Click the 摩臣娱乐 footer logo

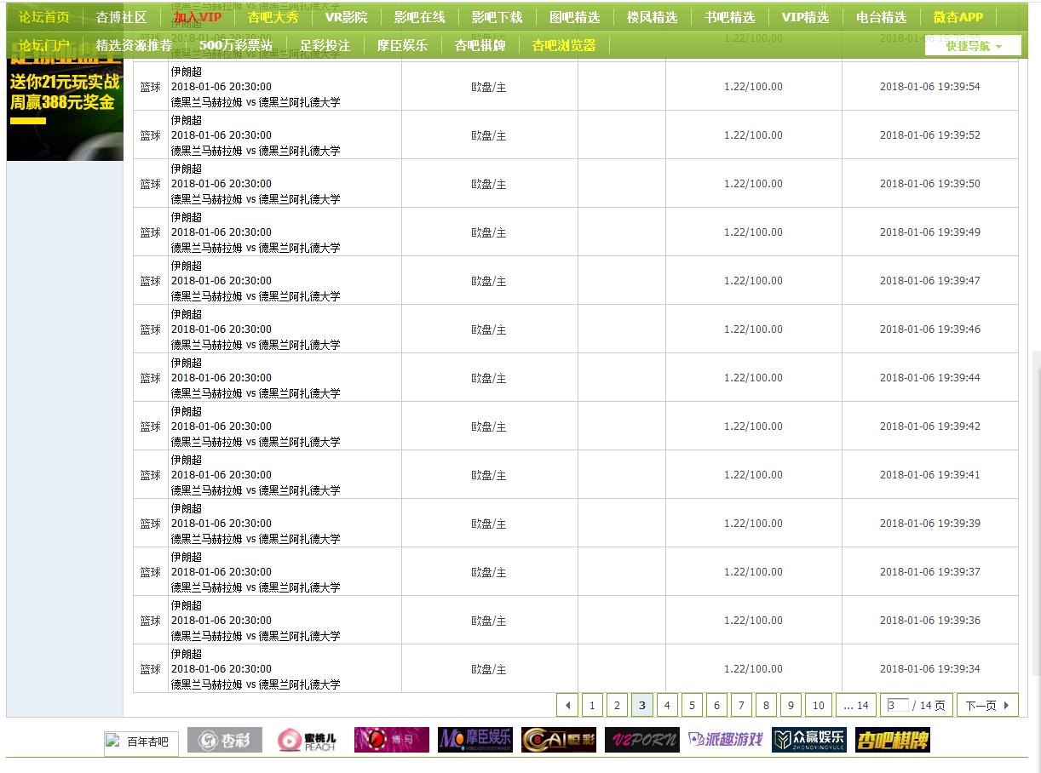[x=475, y=741]
